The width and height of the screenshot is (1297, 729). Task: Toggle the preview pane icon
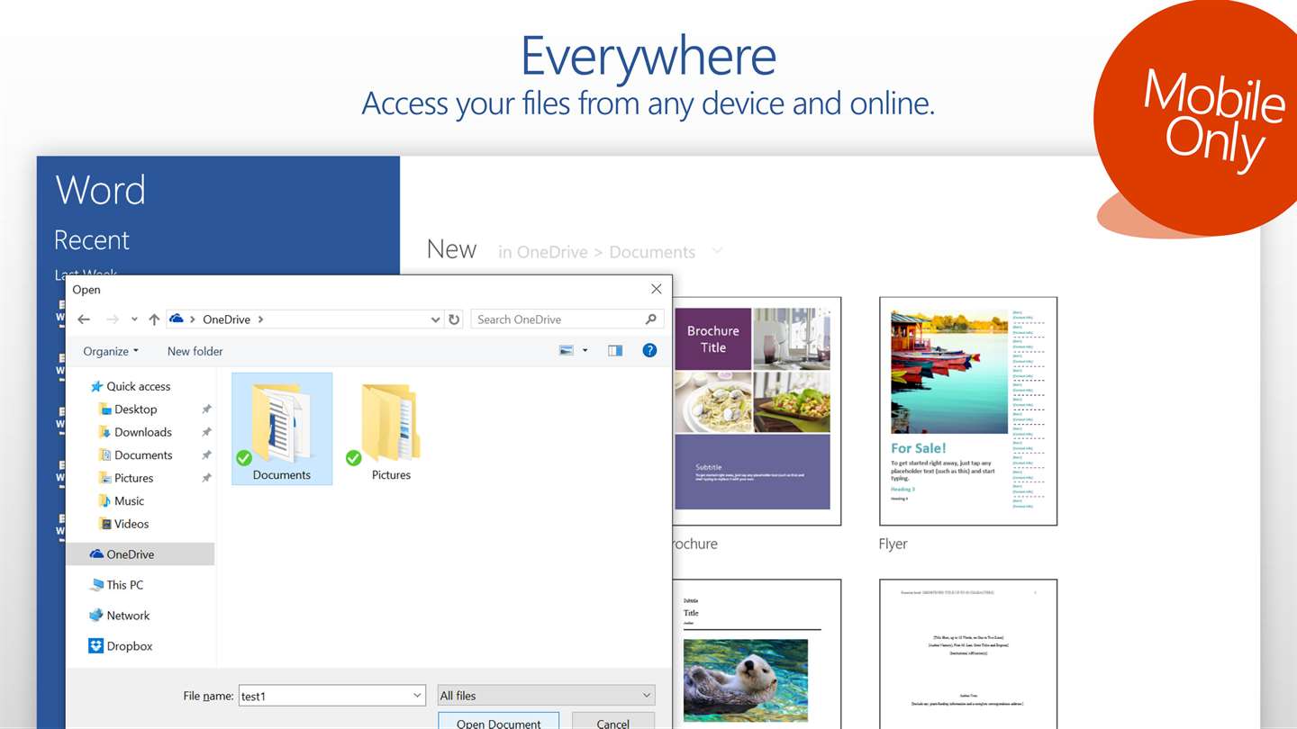[615, 351]
